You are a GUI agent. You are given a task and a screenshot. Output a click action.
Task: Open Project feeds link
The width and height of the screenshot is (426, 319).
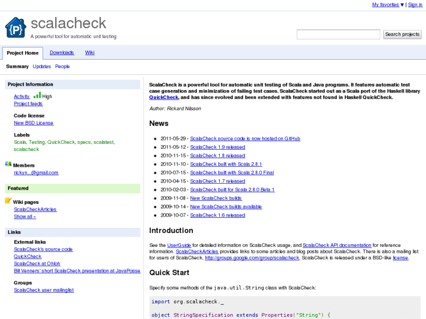[28, 104]
